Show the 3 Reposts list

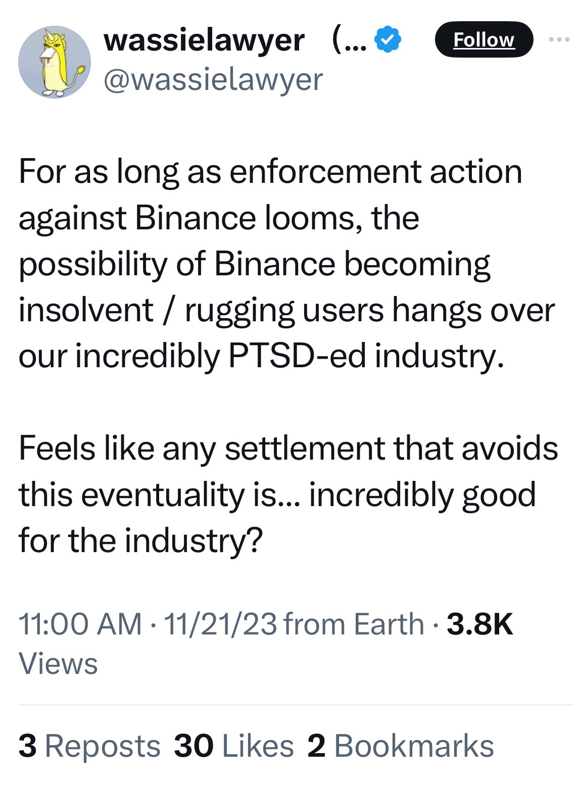click(89, 746)
